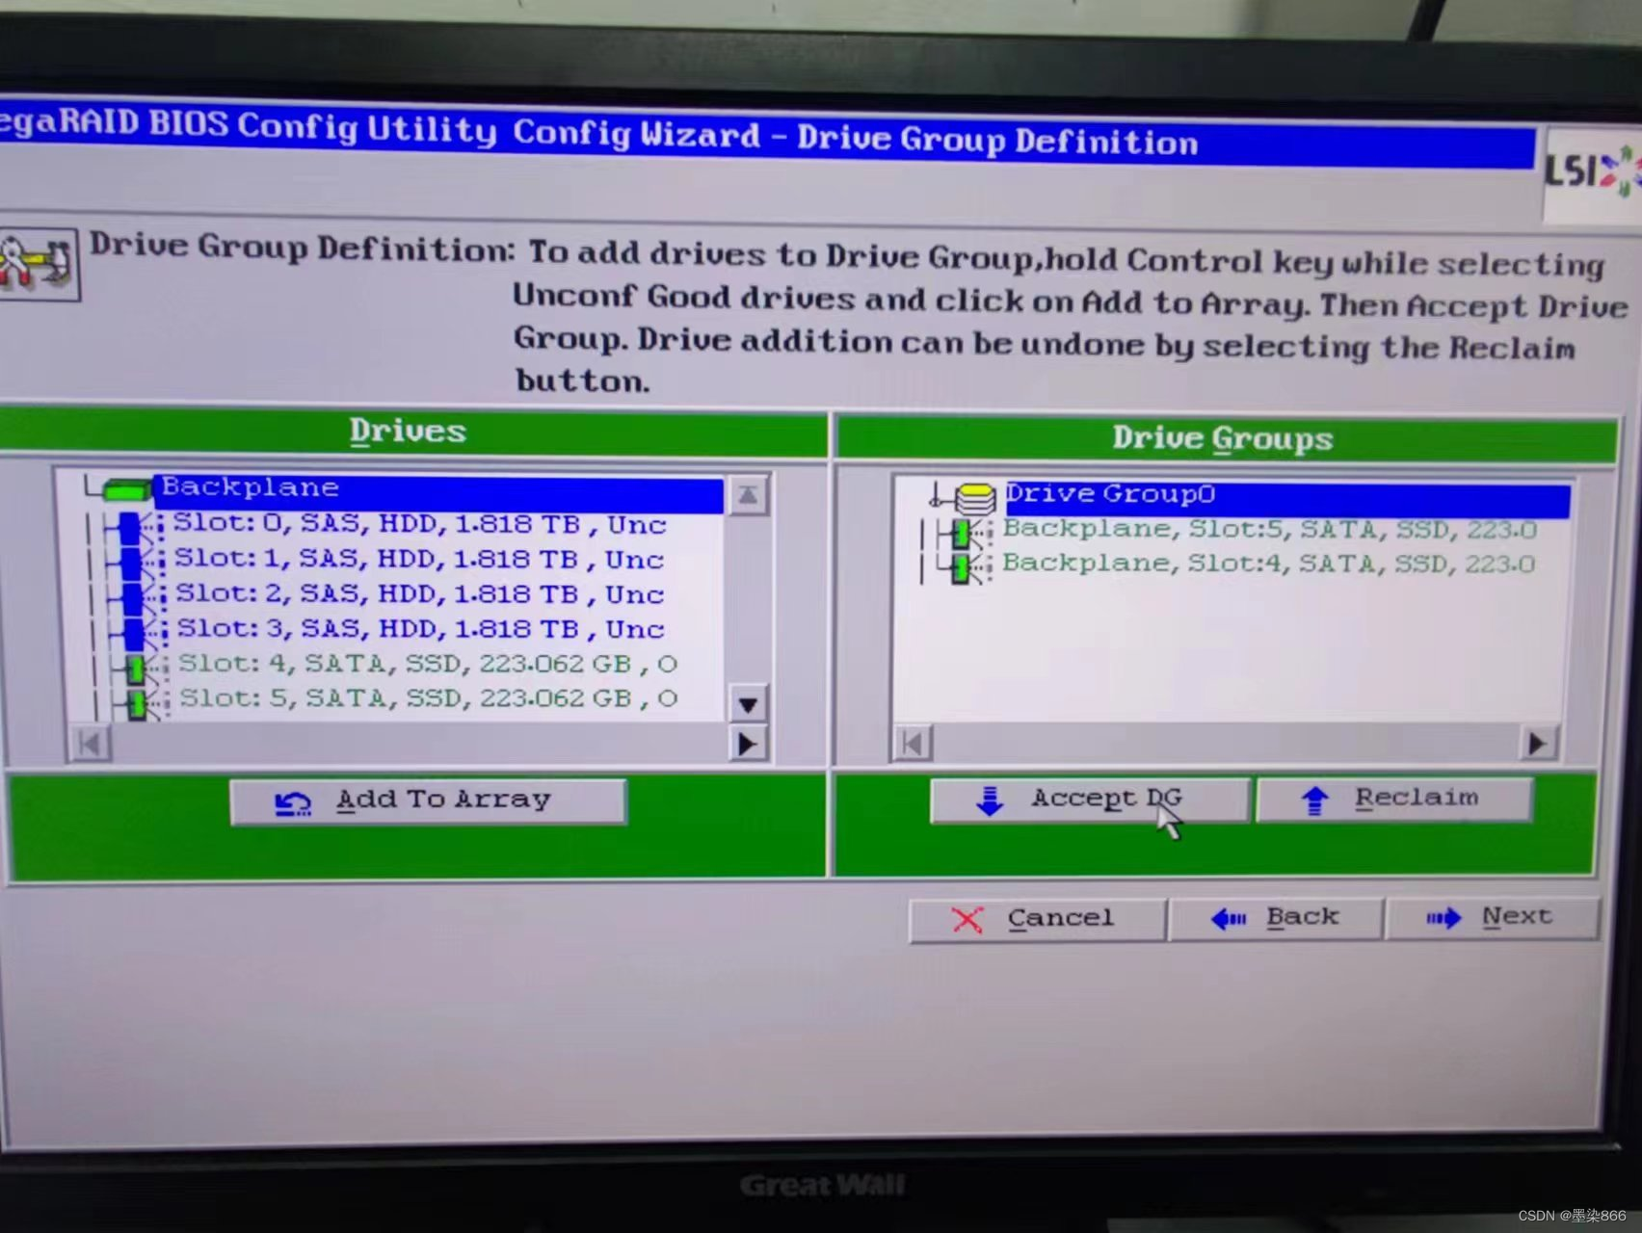Select Slot: 2 SAS HDD drive
Viewport: 1642px width, 1233px height.
pos(419,594)
